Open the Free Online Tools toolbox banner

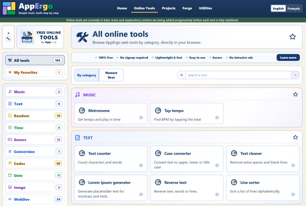click(40, 37)
